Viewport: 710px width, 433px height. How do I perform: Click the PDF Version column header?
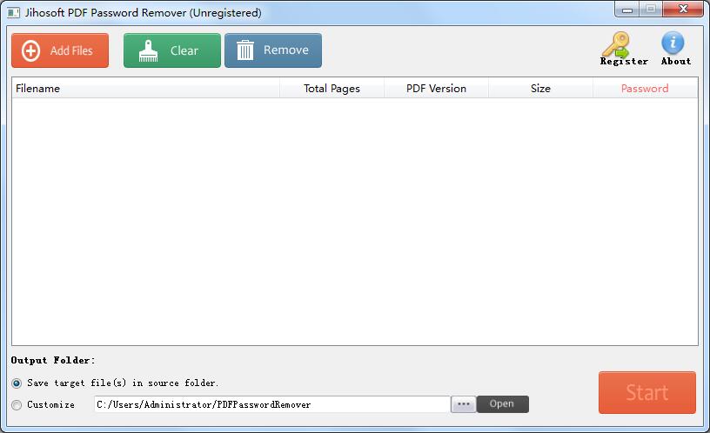click(x=436, y=88)
